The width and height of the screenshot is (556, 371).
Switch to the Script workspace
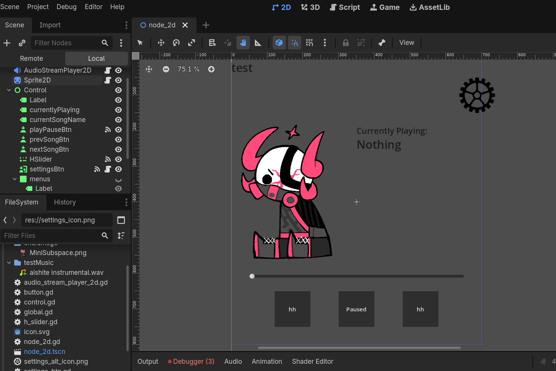345,7
